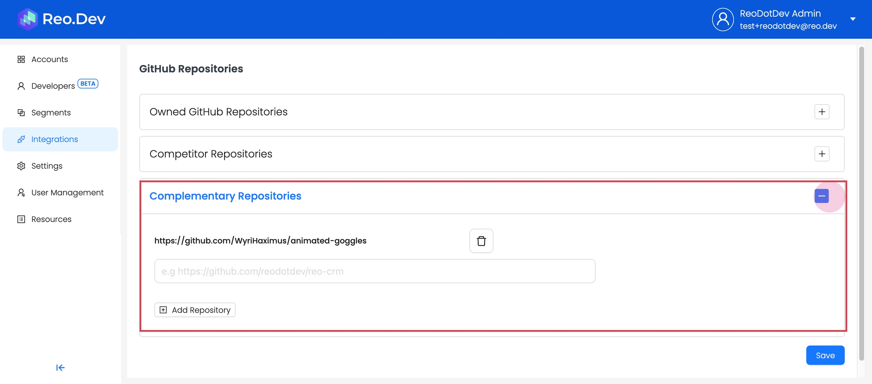
Task: Open the ReoDotDev Admin account dropdown
Action: tap(853, 19)
